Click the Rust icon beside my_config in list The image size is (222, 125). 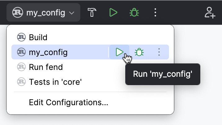tap(21, 52)
